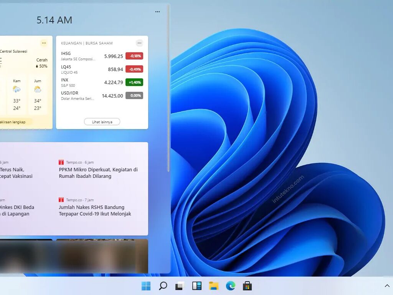
Task: Click the Search icon in the taskbar
Action: point(163,286)
